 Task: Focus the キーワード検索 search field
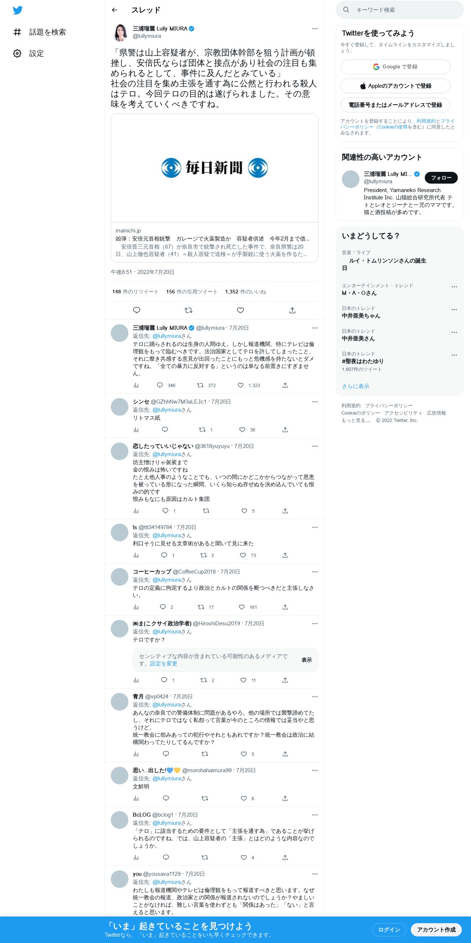399,10
